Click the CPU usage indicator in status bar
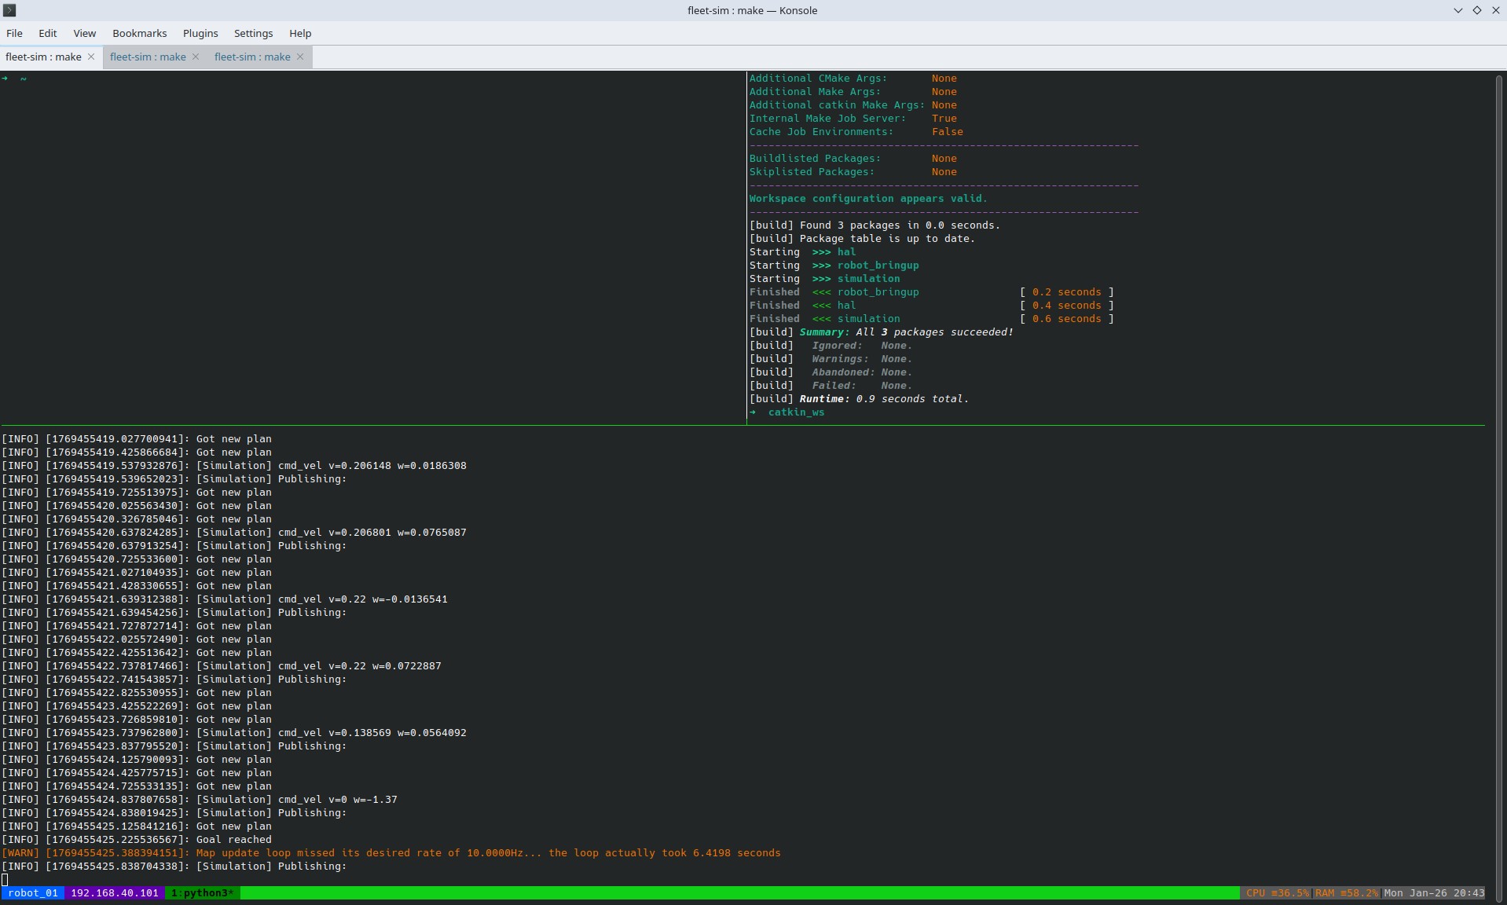The width and height of the screenshot is (1507, 905). (x=1277, y=893)
